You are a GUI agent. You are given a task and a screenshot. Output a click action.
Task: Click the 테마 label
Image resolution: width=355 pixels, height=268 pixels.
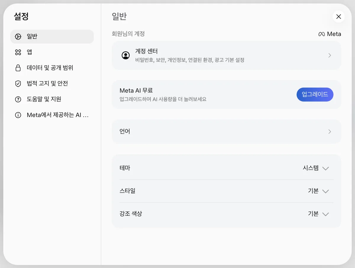(125, 168)
